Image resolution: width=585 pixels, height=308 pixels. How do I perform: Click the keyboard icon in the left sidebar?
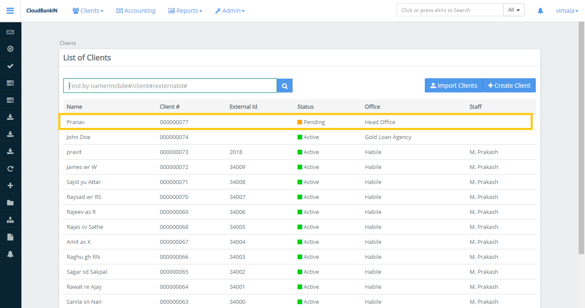10,32
